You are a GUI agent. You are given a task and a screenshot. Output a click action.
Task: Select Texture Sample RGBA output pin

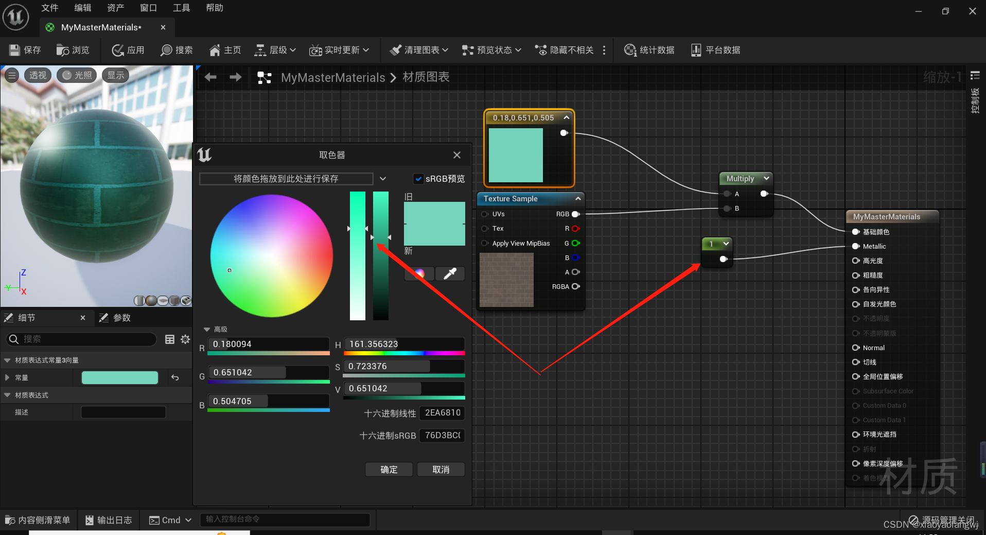576,286
